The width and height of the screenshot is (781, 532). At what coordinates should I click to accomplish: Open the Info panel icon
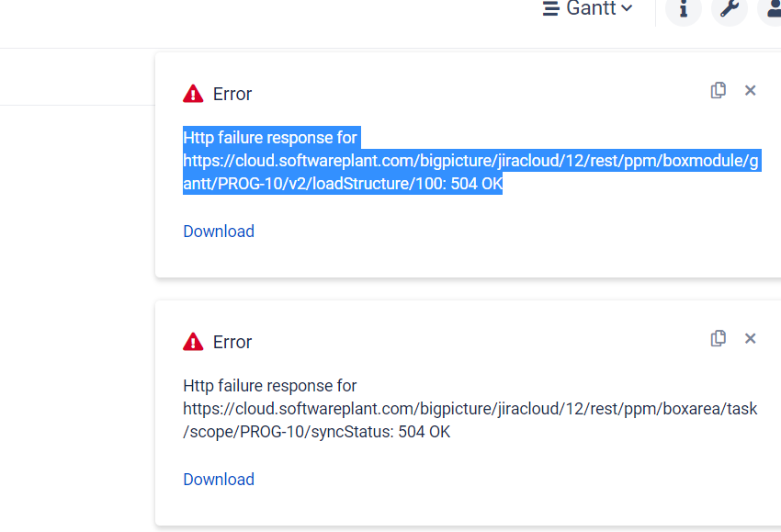(683, 12)
